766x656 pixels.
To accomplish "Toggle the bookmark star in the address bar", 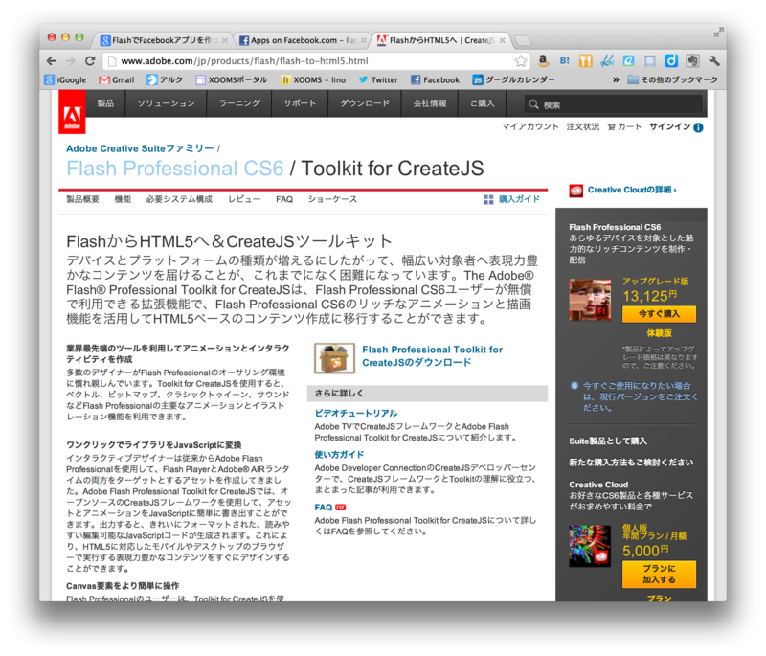I will tap(521, 58).
